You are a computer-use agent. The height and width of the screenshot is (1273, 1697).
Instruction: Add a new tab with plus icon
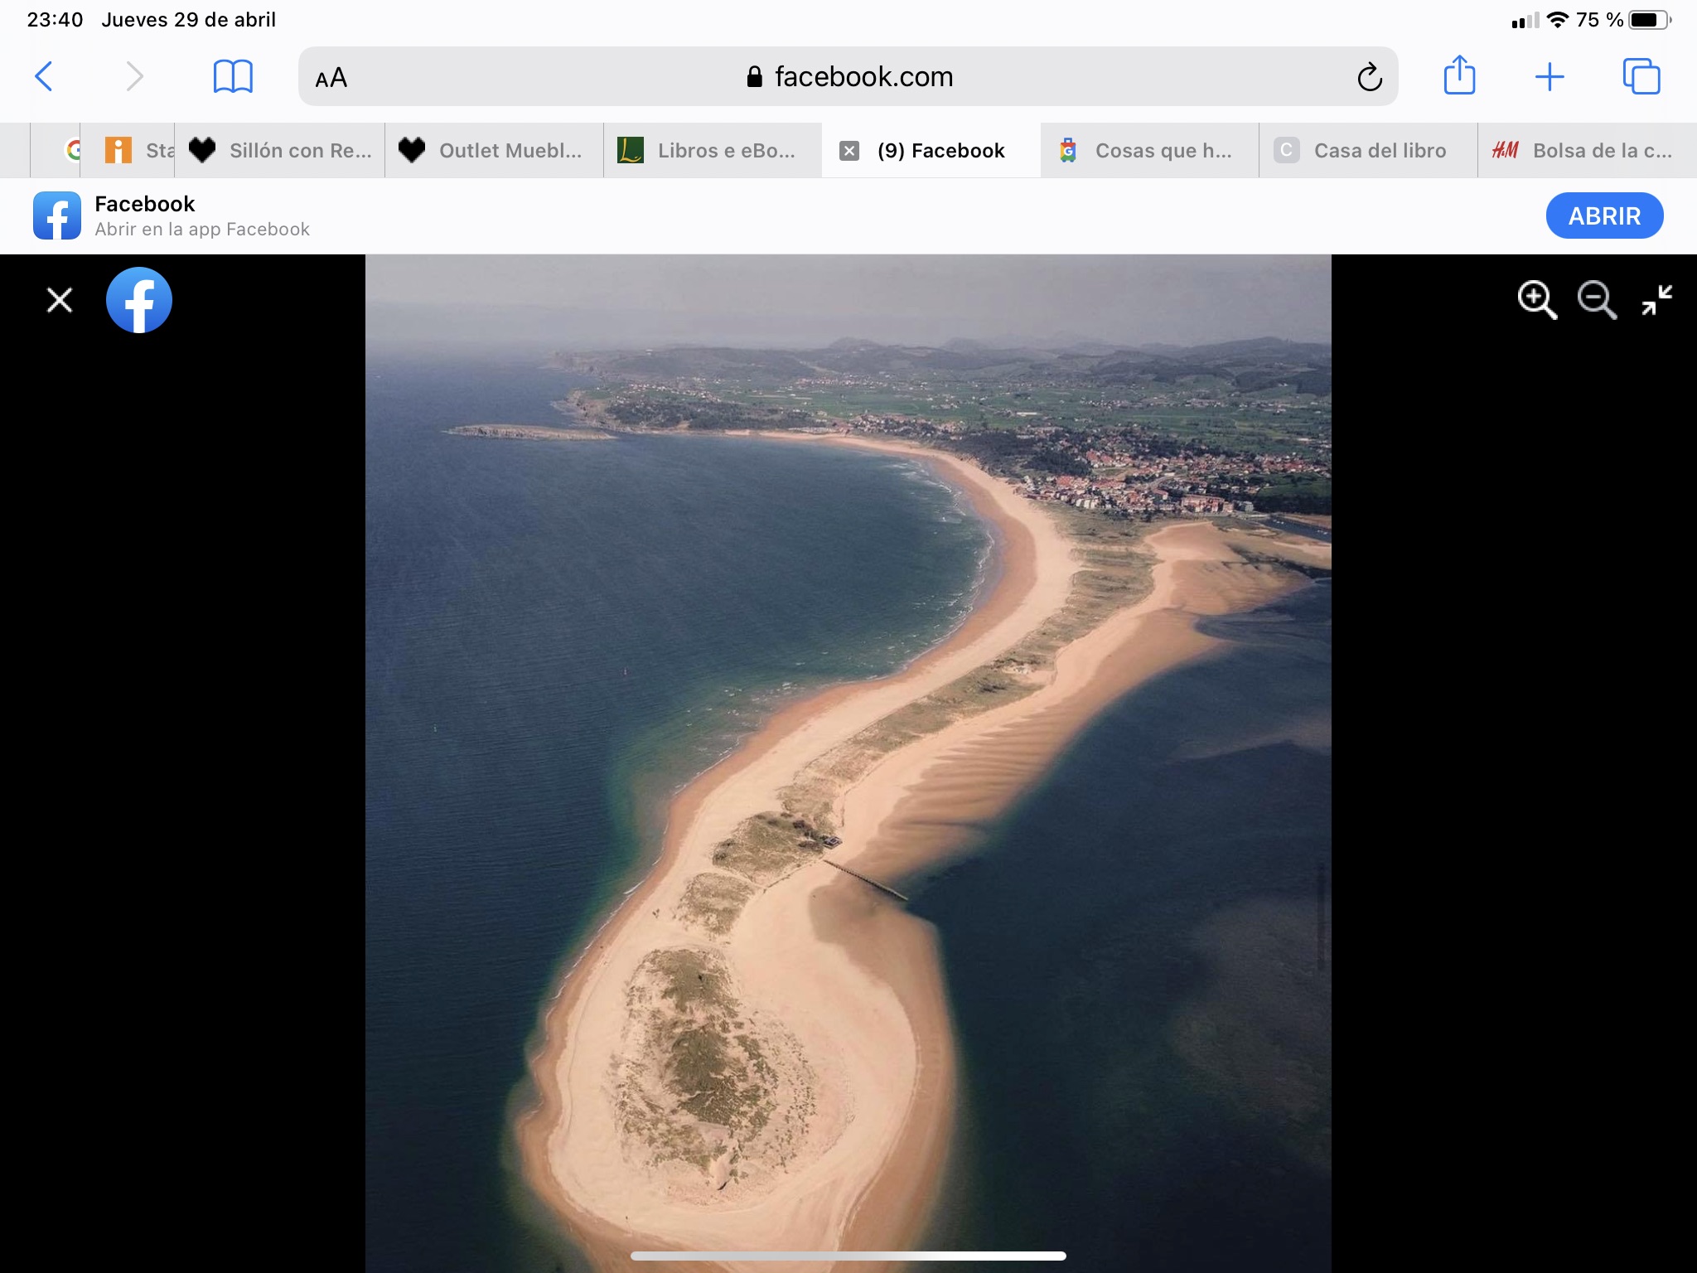tap(1549, 77)
